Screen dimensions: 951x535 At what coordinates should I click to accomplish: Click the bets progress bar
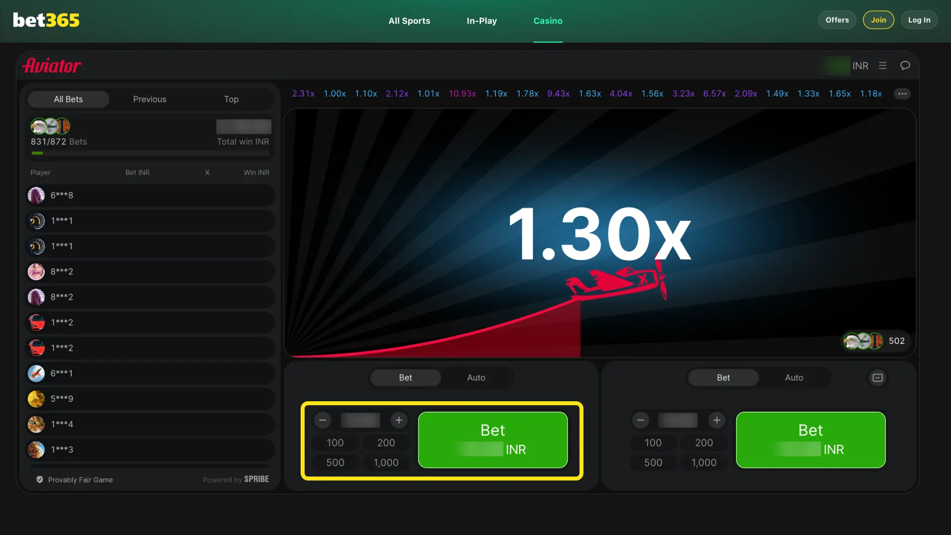(x=150, y=153)
